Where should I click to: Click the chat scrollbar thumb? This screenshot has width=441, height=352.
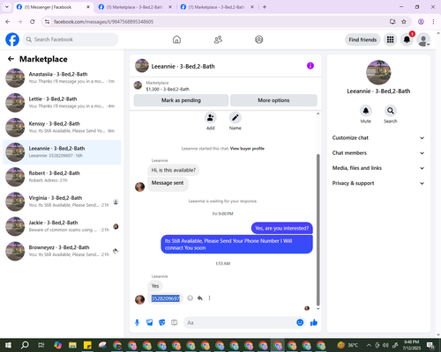pos(318,230)
